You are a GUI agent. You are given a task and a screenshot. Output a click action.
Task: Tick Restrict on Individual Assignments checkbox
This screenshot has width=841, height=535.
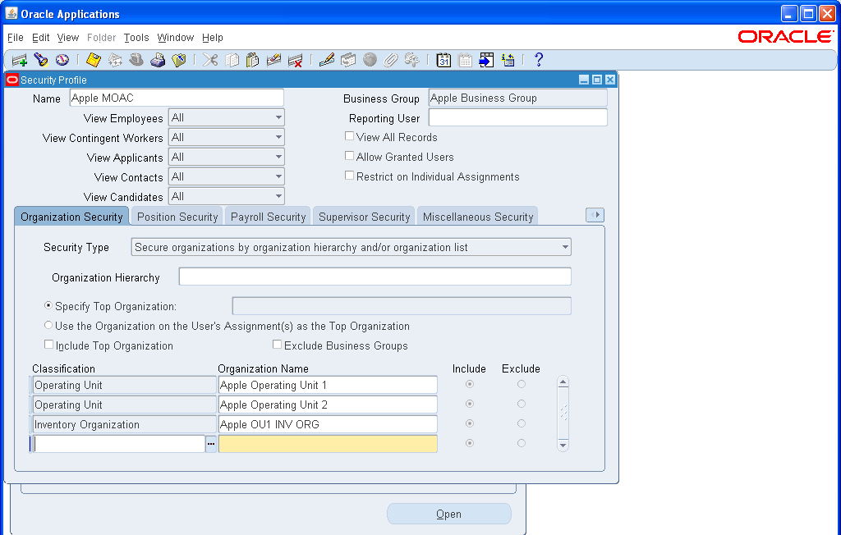(x=349, y=176)
